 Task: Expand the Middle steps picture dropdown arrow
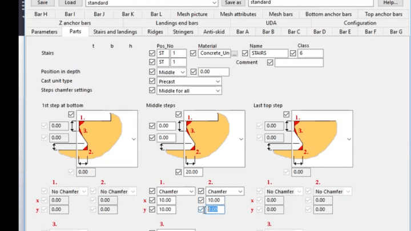[241, 139]
